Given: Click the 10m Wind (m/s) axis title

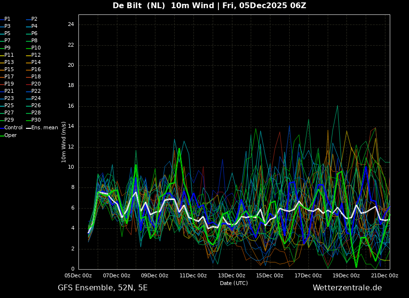Looking at the screenshot, I should pyautogui.click(x=64, y=142).
